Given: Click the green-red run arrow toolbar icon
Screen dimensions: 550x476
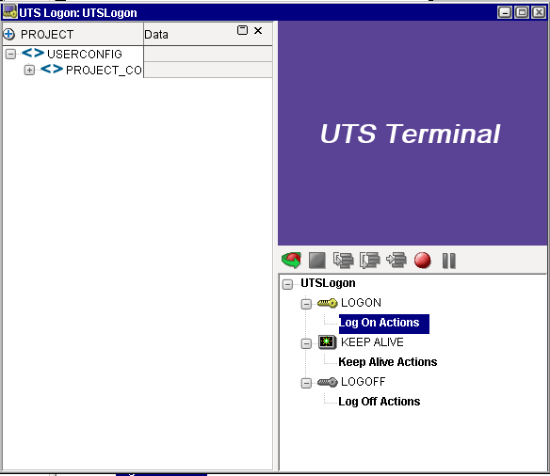Looking at the screenshot, I should pos(291,261).
